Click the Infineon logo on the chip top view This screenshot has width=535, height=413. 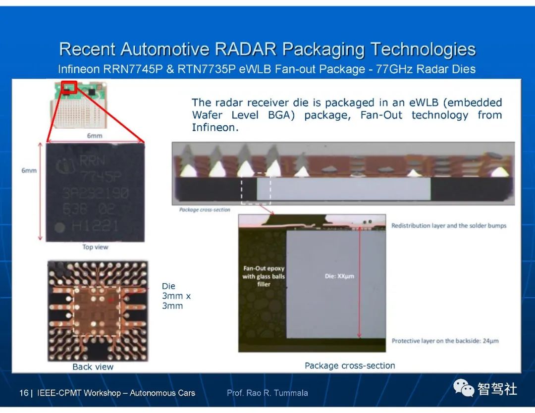click(65, 165)
